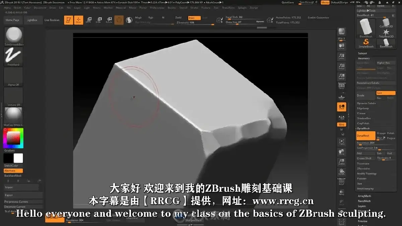Click the Divide button
The height and width of the screenshot is (226, 402).
click(x=365, y=95)
